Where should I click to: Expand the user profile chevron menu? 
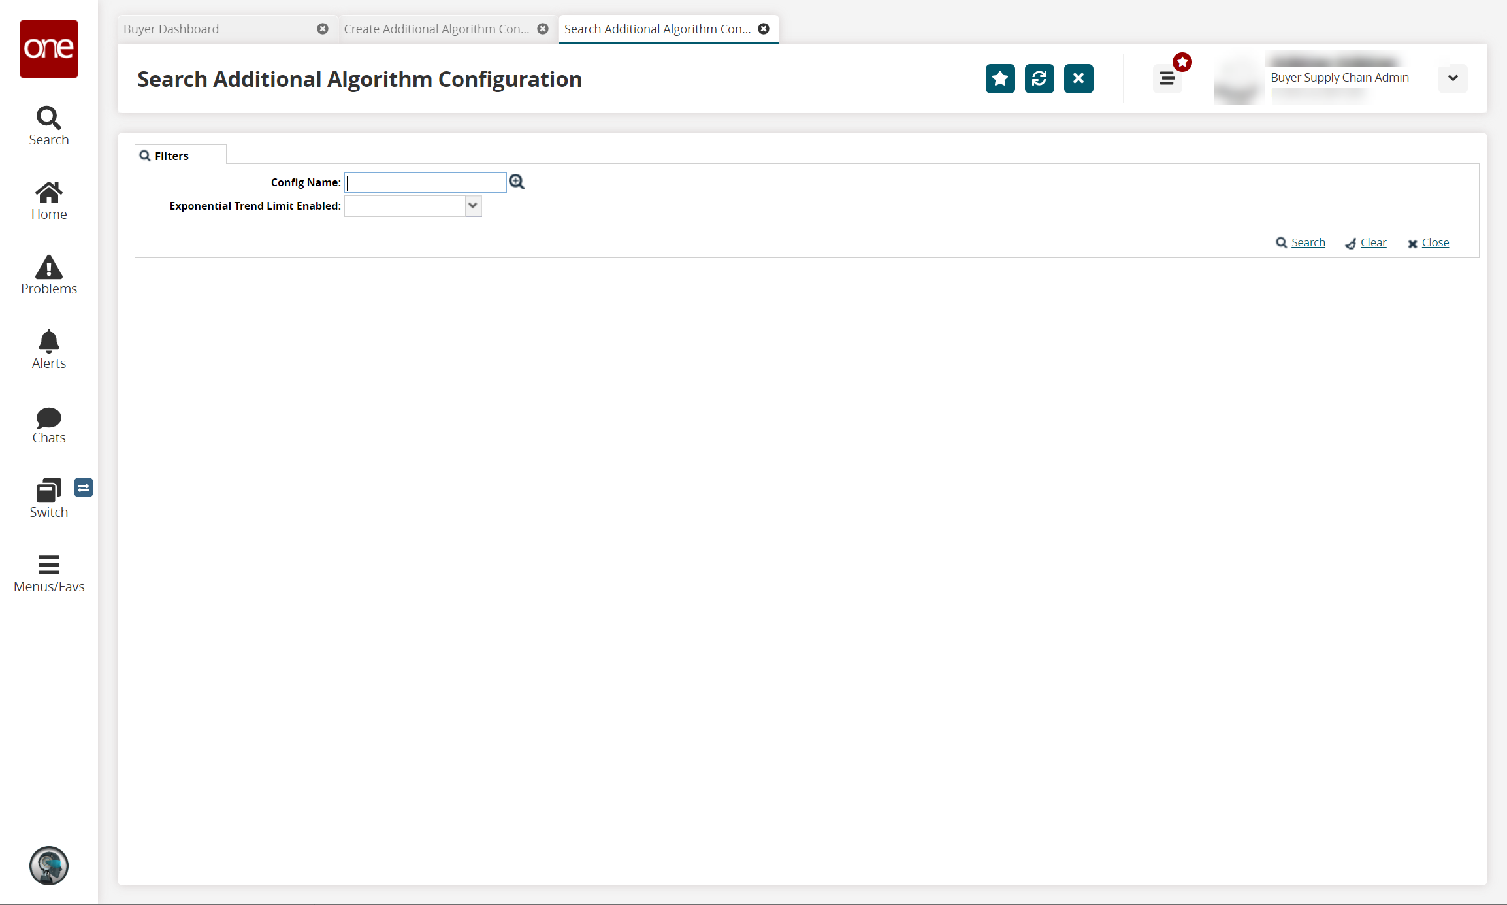pyautogui.click(x=1453, y=78)
